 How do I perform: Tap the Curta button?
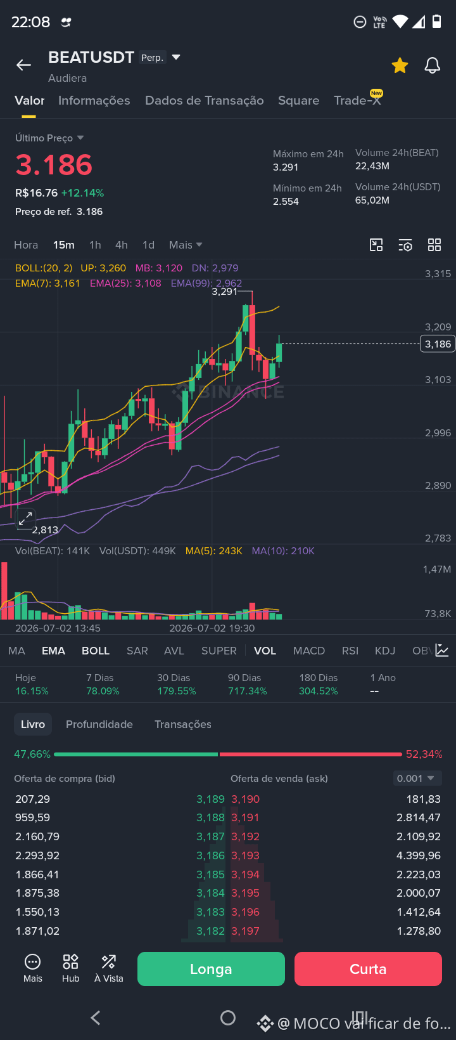(368, 969)
